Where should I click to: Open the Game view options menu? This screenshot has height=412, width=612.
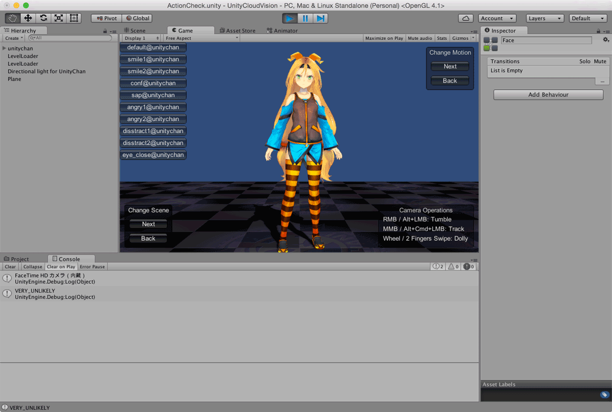pyautogui.click(x=474, y=32)
